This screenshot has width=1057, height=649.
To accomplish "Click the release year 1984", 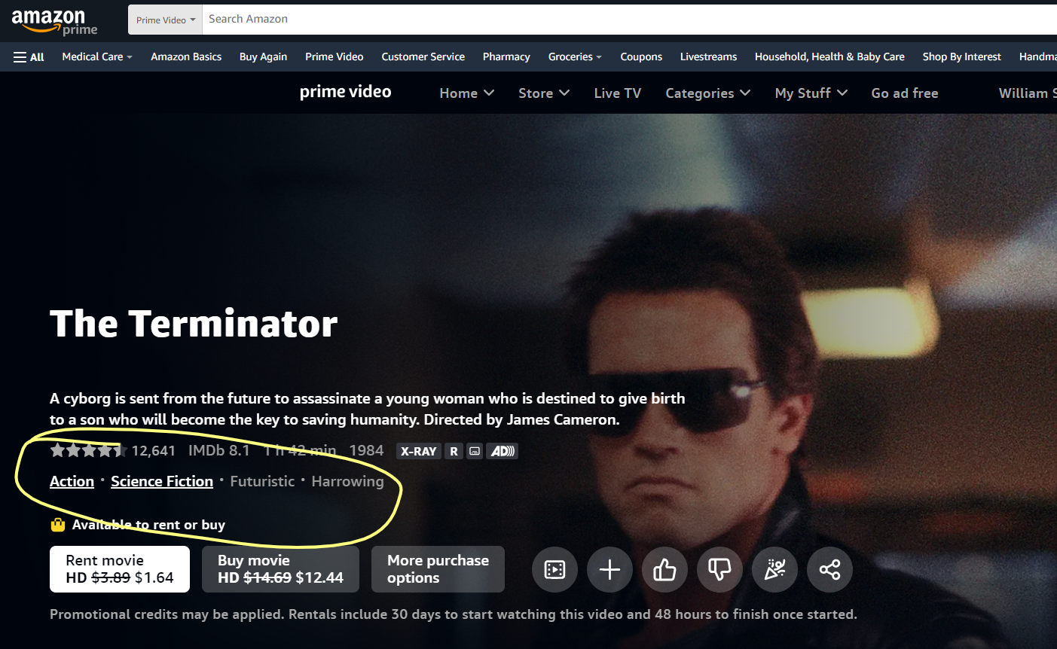I will [x=366, y=451].
